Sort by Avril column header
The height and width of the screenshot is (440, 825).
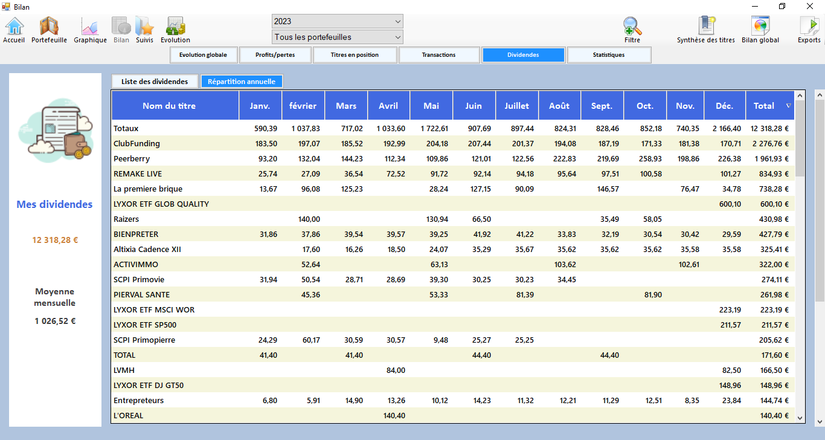(388, 106)
